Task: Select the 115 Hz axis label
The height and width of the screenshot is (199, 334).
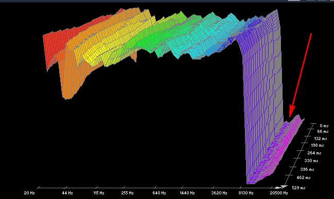Action: pos(99,193)
